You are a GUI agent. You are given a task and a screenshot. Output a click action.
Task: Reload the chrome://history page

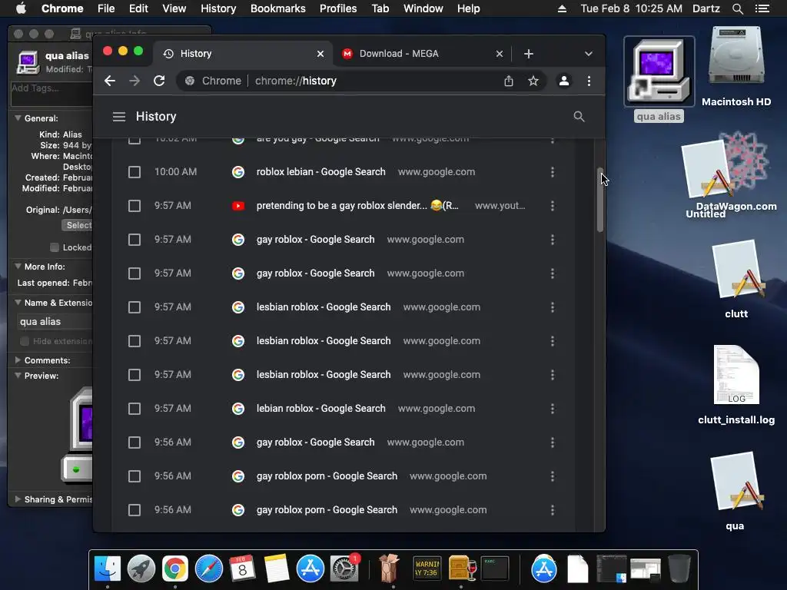coord(159,81)
